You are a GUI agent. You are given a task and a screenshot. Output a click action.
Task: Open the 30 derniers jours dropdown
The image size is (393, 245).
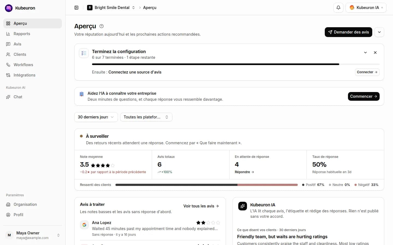click(96, 117)
